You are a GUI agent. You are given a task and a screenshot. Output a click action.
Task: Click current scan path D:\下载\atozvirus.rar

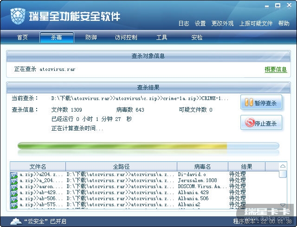(140, 98)
